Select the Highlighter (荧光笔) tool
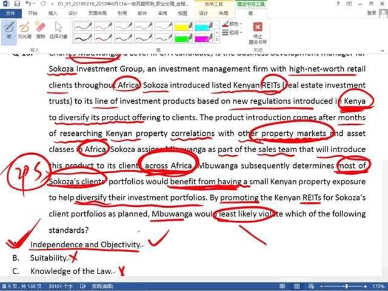This screenshot has height=291, width=388. coord(25,30)
